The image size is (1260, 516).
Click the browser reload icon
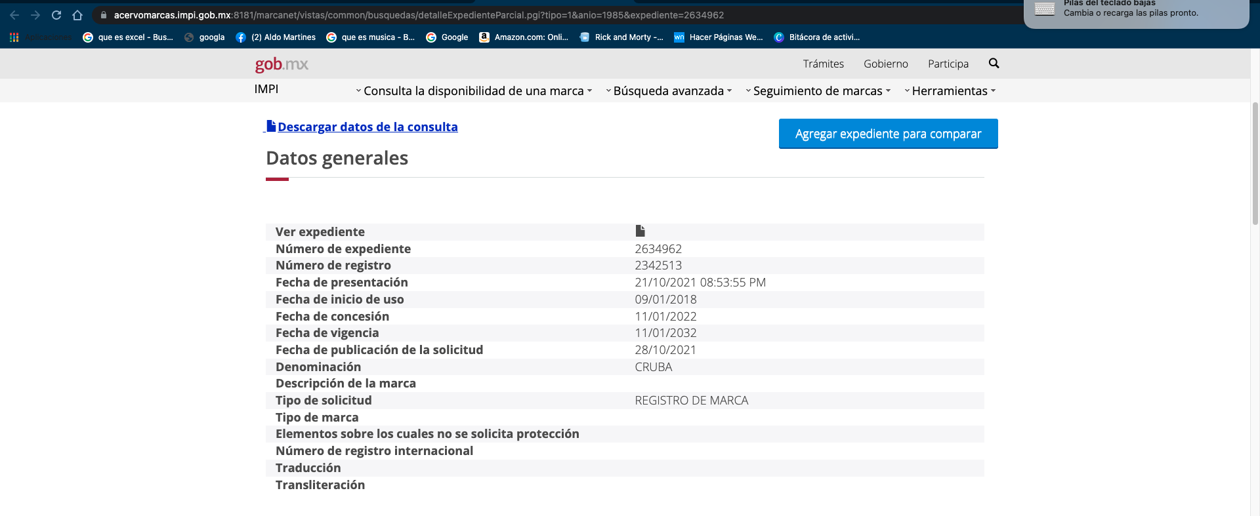[x=56, y=15]
